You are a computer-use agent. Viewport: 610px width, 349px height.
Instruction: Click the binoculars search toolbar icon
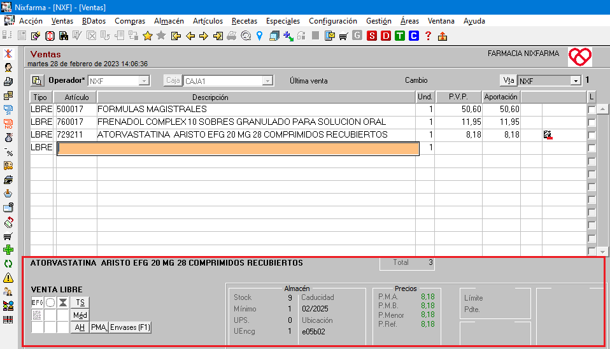coord(64,36)
